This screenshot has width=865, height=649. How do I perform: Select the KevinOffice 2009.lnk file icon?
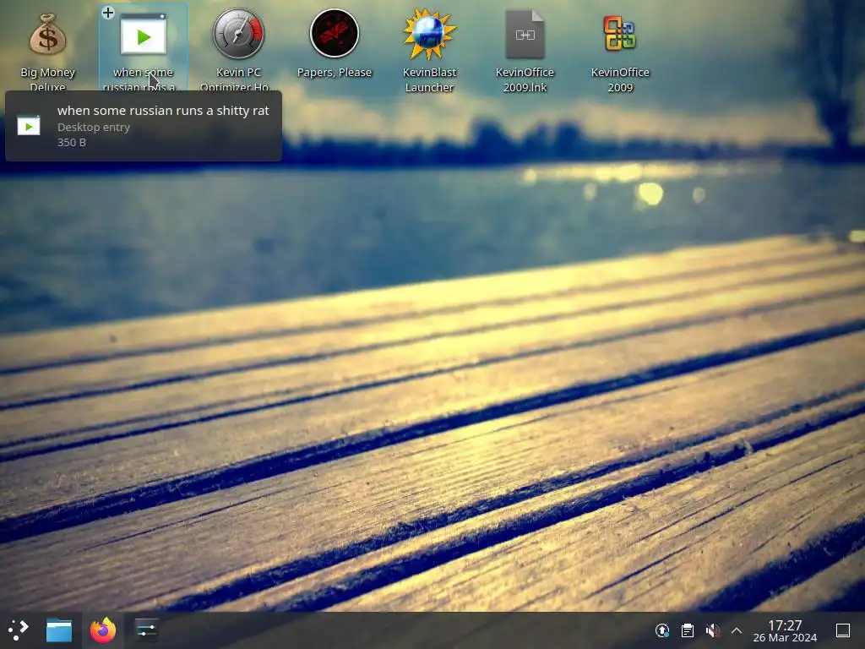click(x=525, y=34)
